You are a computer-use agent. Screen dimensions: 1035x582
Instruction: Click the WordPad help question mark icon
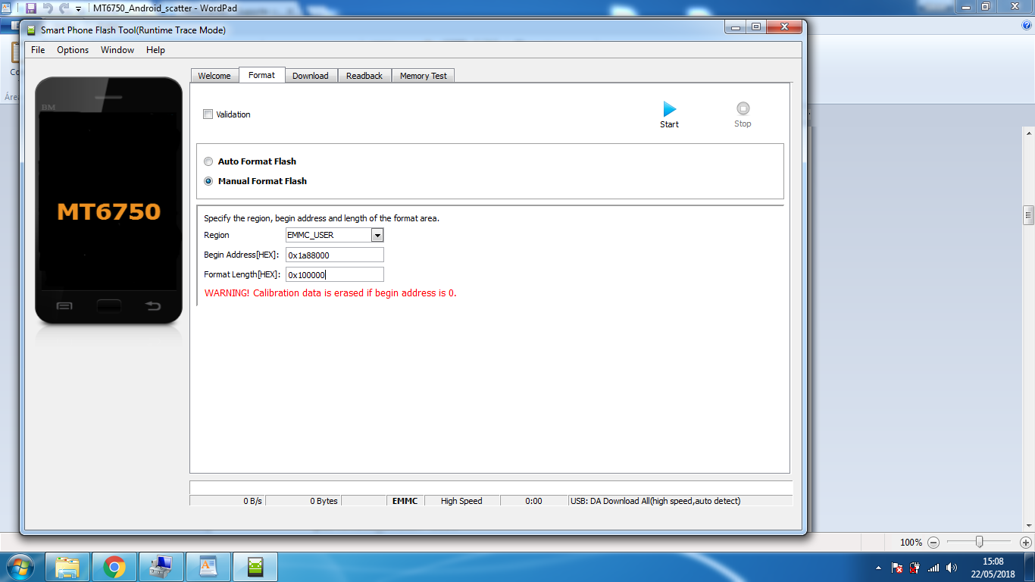1027,25
